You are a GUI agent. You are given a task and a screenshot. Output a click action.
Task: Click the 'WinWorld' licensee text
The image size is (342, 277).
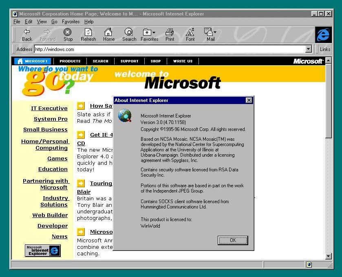(150, 226)
